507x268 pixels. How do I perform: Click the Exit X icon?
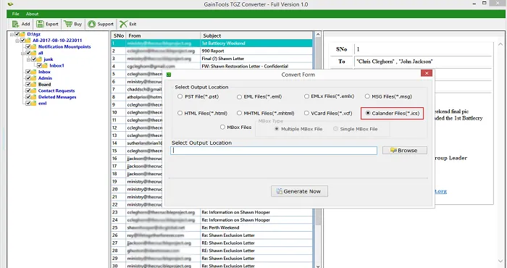pyautogui.click(x=124, y=24)
